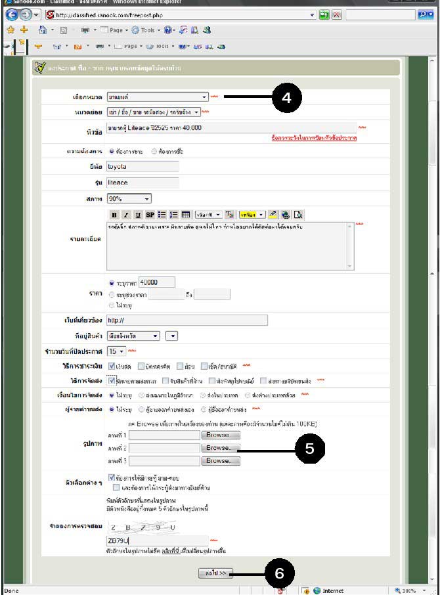Click the price field showing 40000
Image resolution: width=440 pixels, height=595 pixels.
(x=157, y=282)
